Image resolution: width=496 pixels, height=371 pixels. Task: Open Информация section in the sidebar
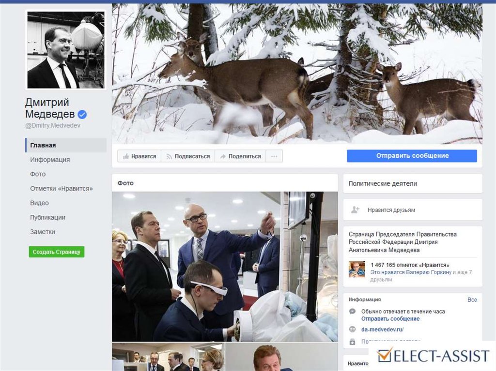tap(50, 160)
